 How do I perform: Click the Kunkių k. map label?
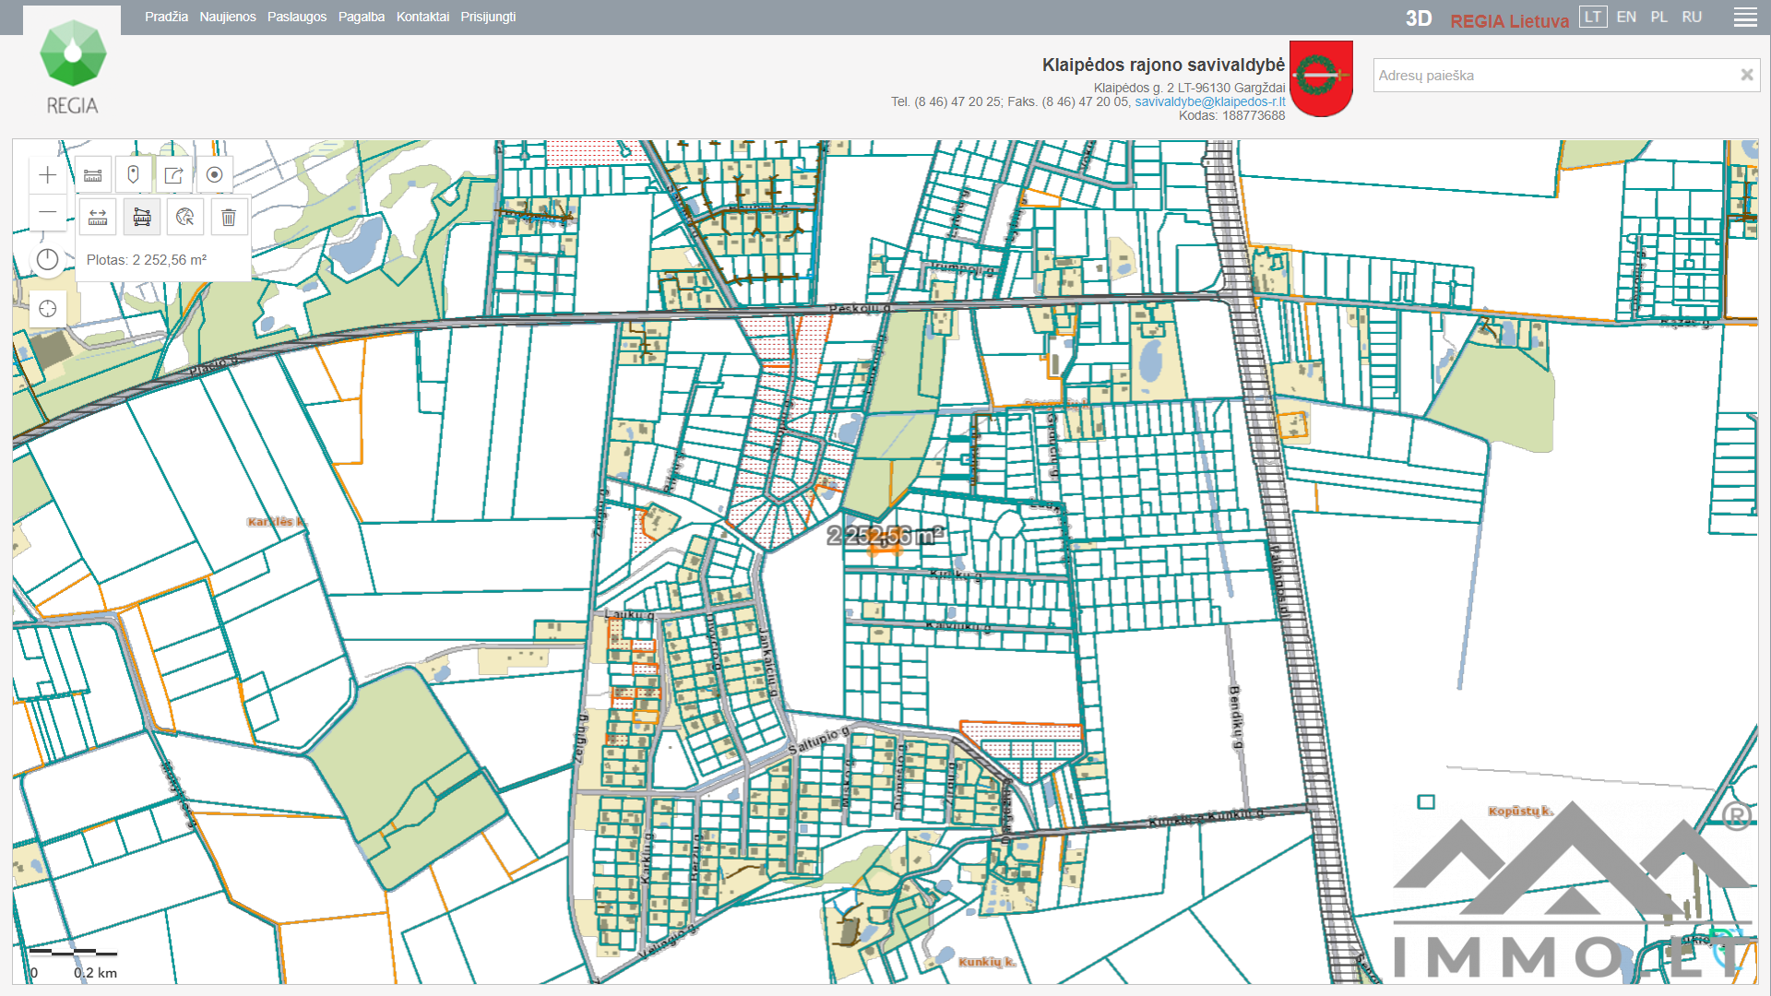[987, 962]
